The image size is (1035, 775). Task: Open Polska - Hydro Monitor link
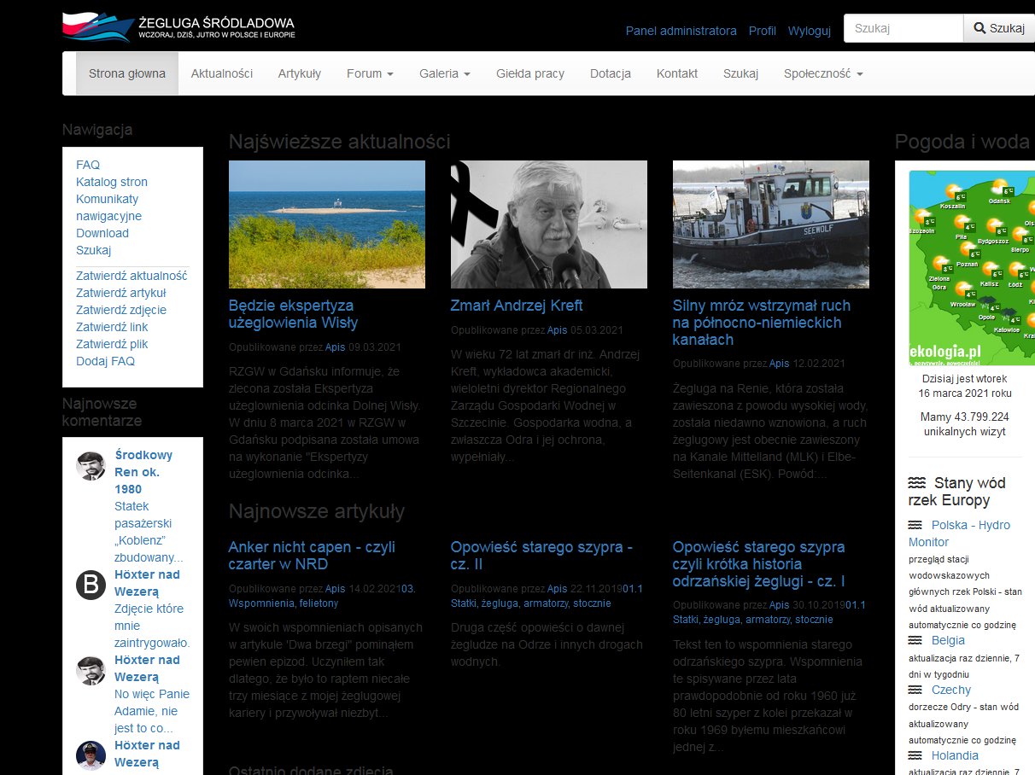(x=959, y=533)
